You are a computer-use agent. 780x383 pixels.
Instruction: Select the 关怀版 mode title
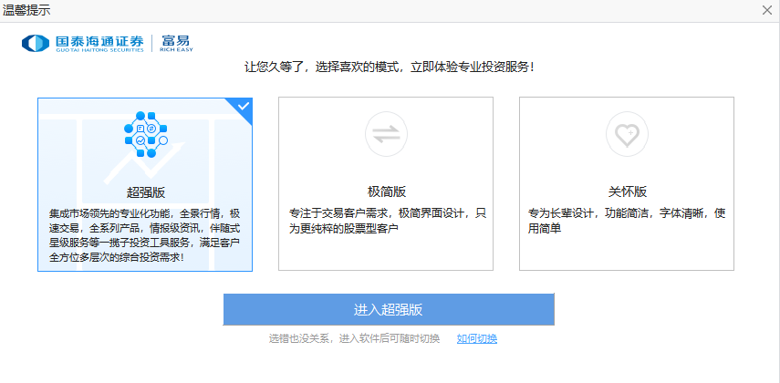(628, 192)
